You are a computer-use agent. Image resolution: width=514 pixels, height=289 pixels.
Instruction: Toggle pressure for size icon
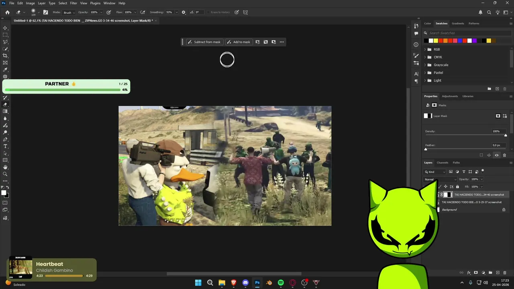pos(237,12)
